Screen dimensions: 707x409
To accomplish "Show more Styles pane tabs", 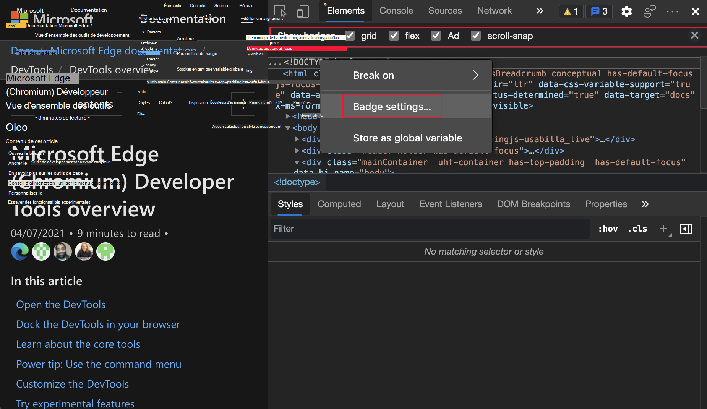I will pyautogui.click(x=645, y=204).
